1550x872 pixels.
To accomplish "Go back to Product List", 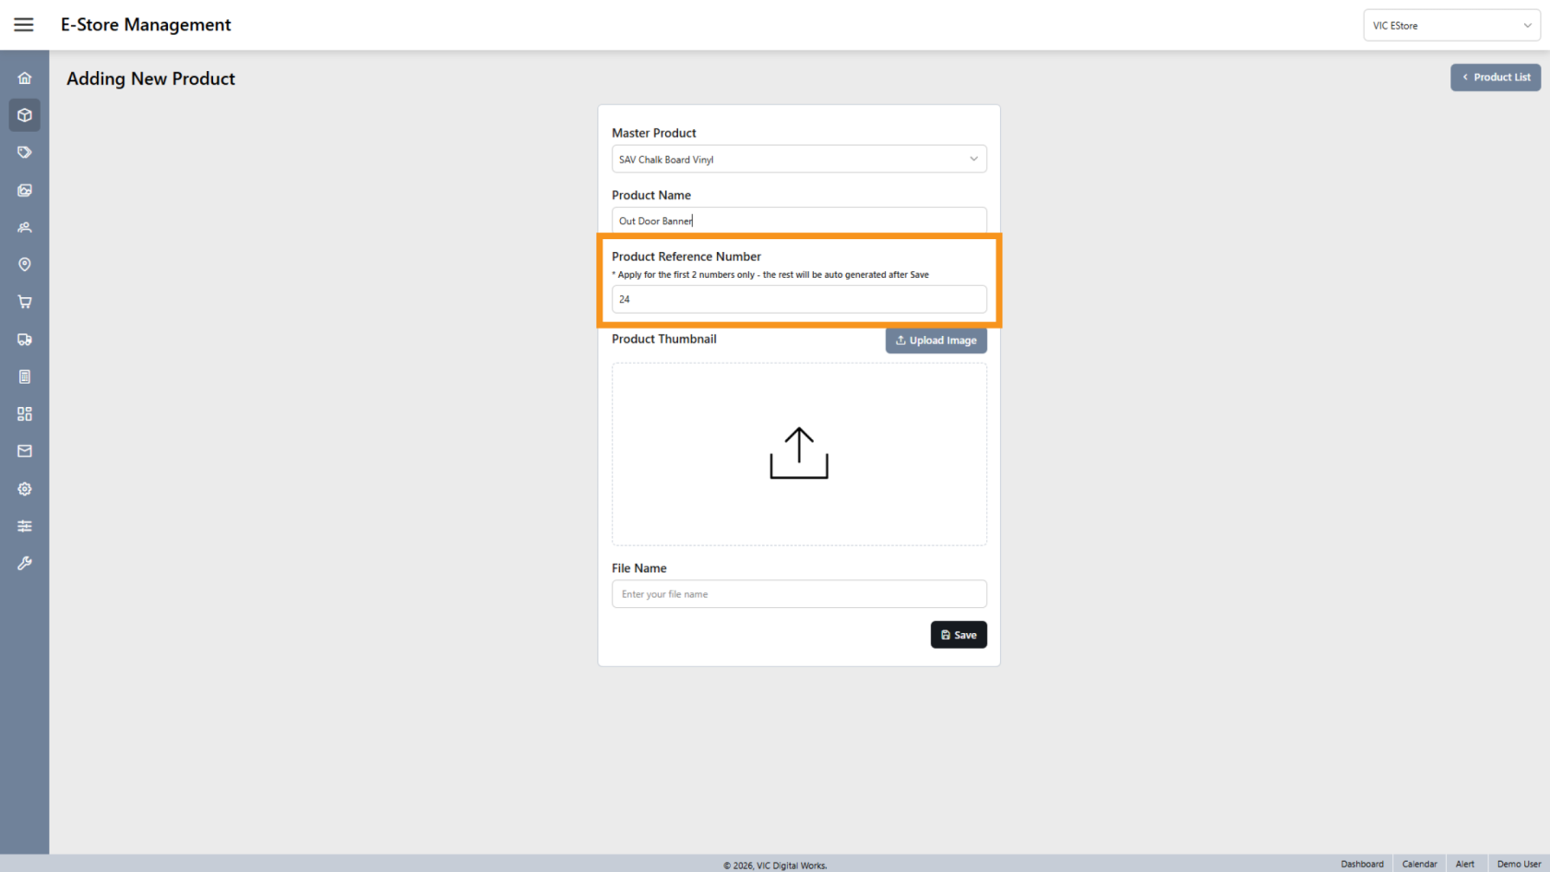I will 1495,78.
